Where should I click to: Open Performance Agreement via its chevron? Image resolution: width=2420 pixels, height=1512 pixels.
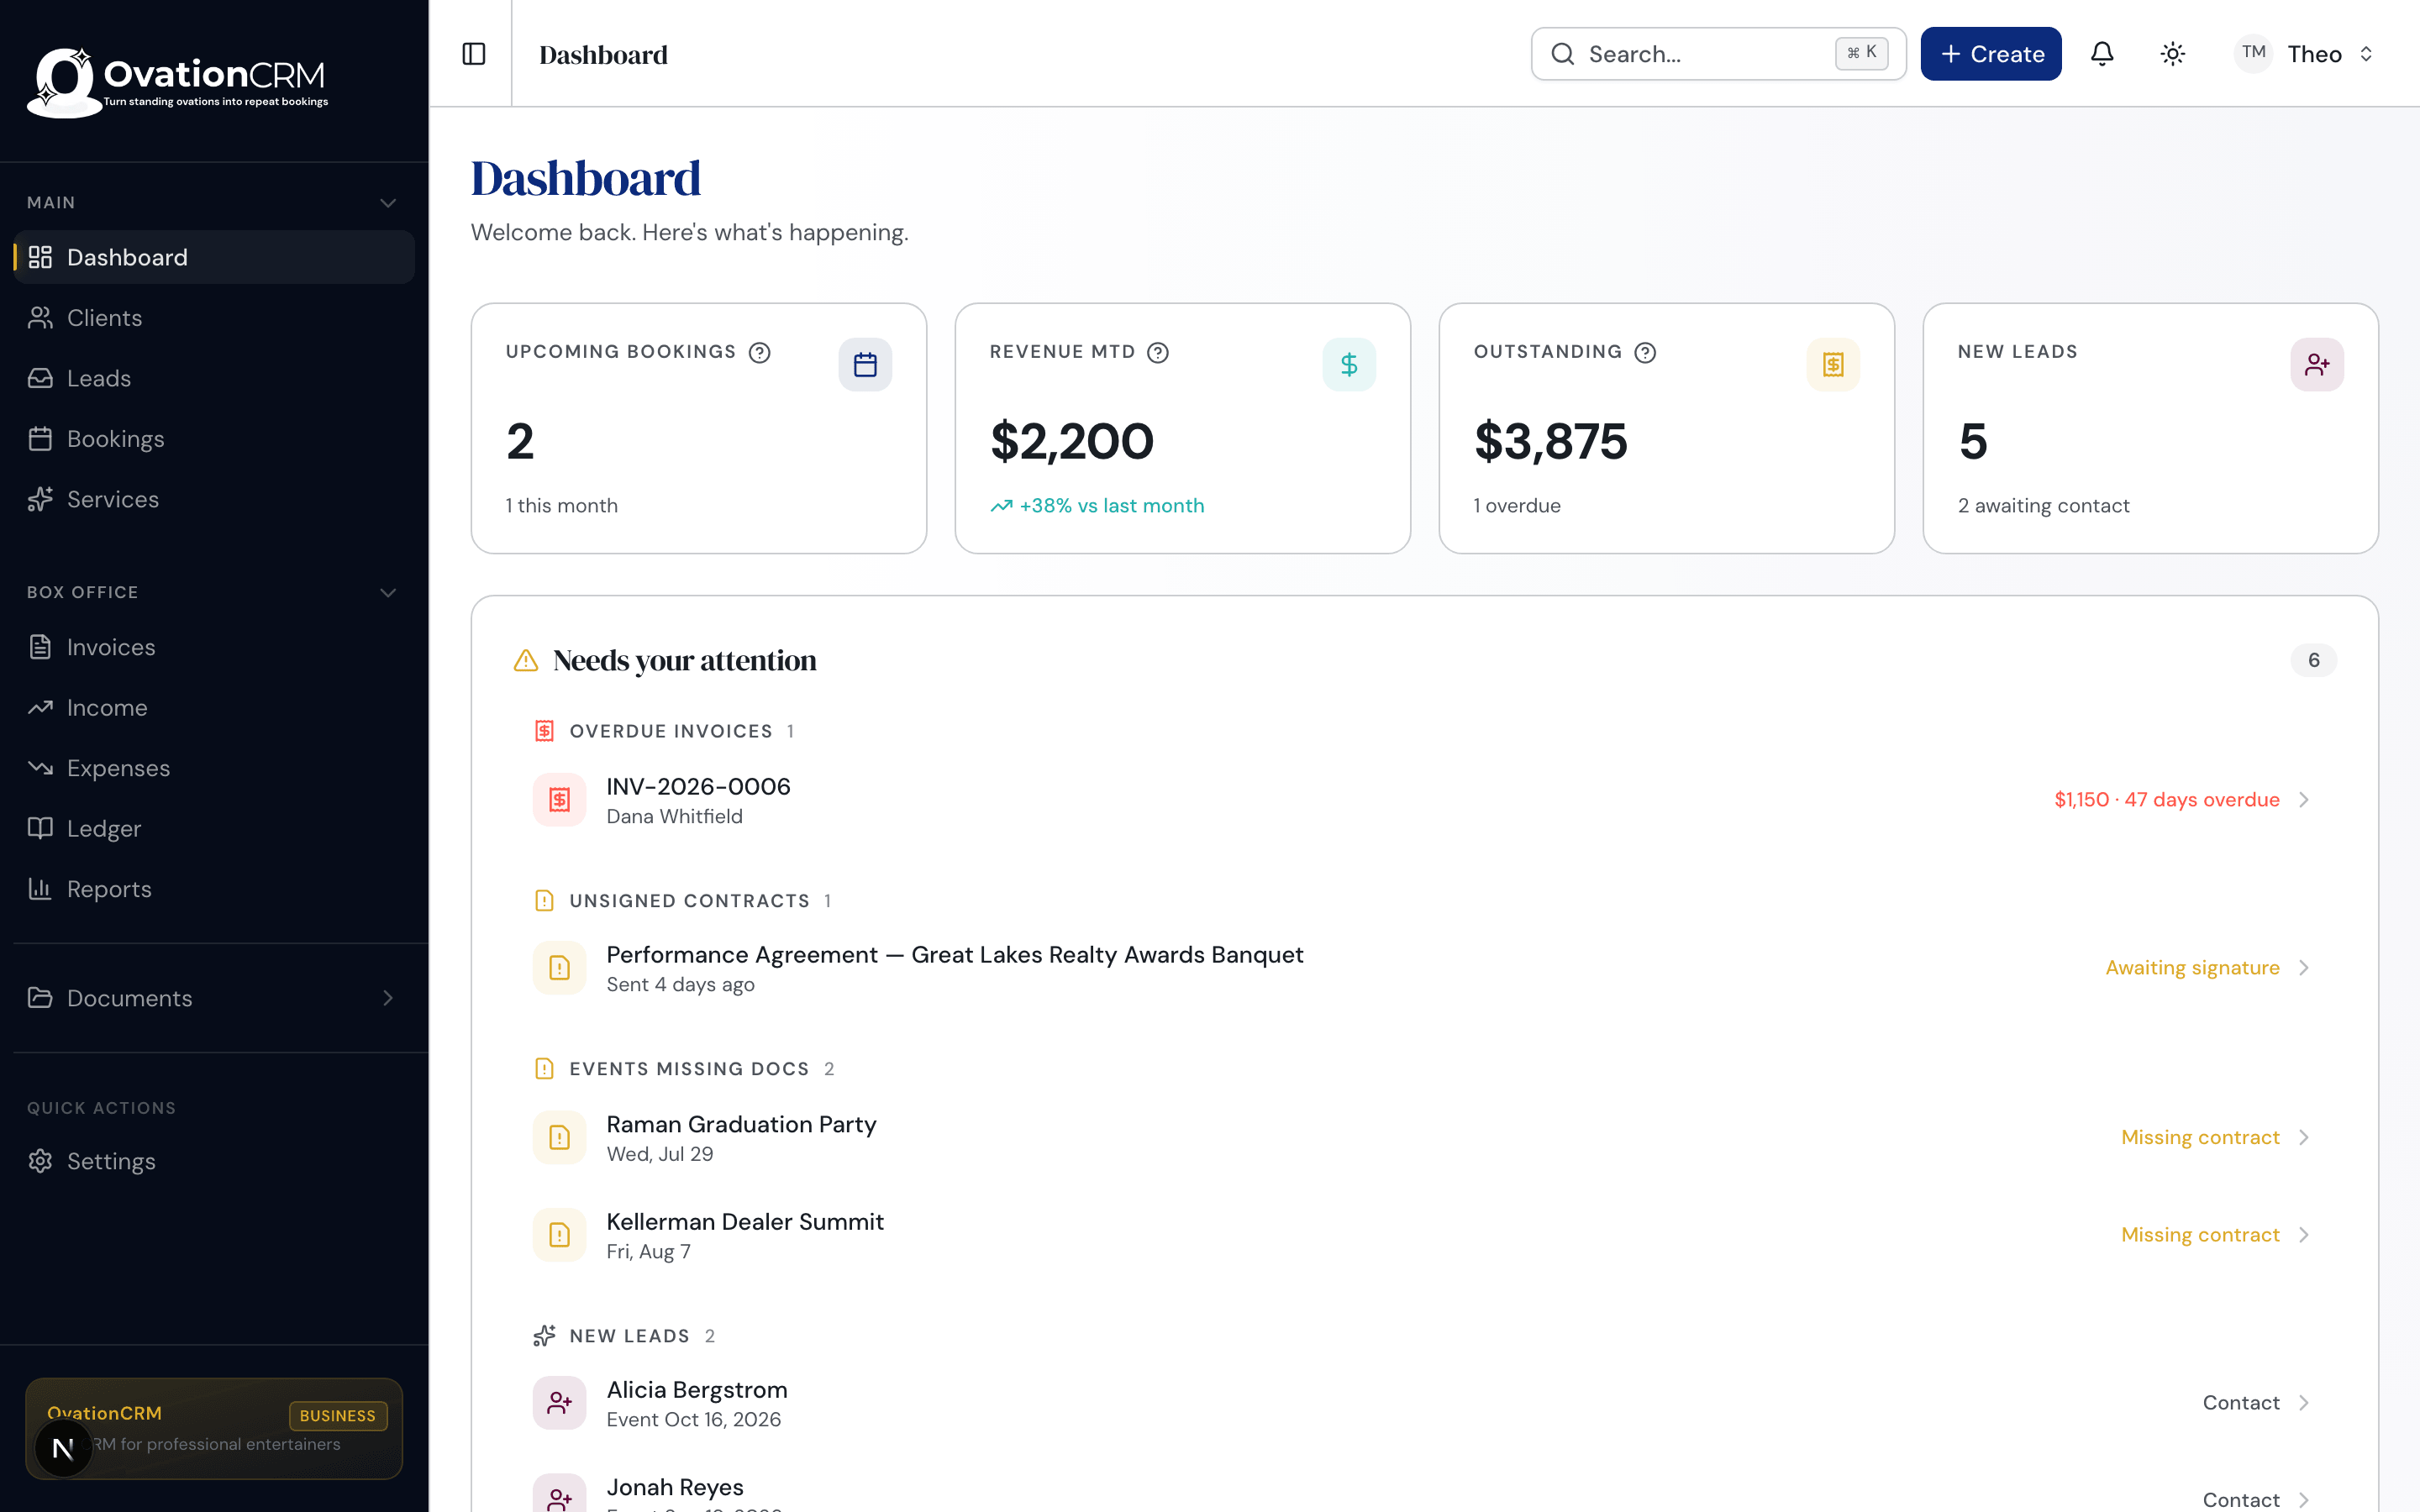click(x=2304, y=968)
